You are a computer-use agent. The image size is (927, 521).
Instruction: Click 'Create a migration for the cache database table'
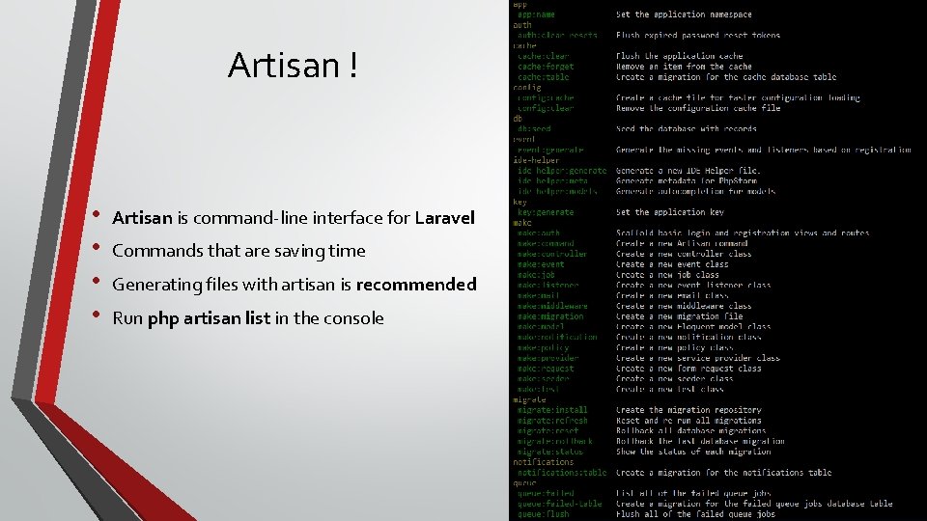(726, 77)
